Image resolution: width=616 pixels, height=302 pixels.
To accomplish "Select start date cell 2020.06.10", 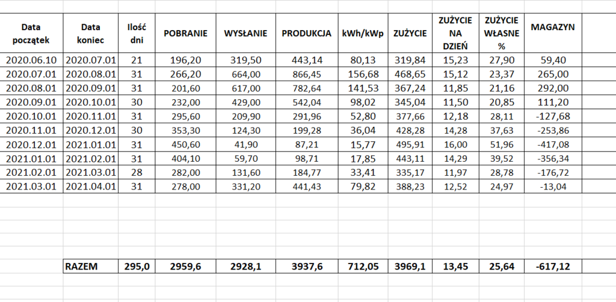I will pos(31,60).
